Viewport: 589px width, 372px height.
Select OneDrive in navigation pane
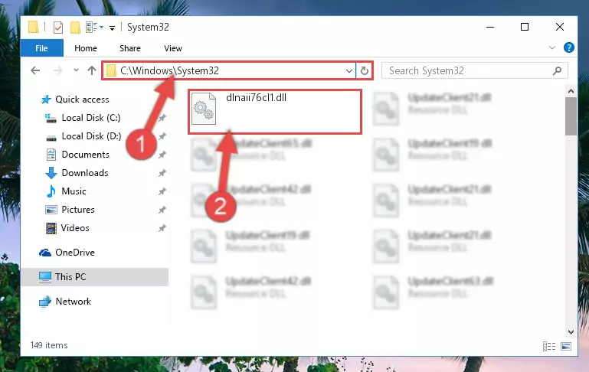tap(75, 253)
